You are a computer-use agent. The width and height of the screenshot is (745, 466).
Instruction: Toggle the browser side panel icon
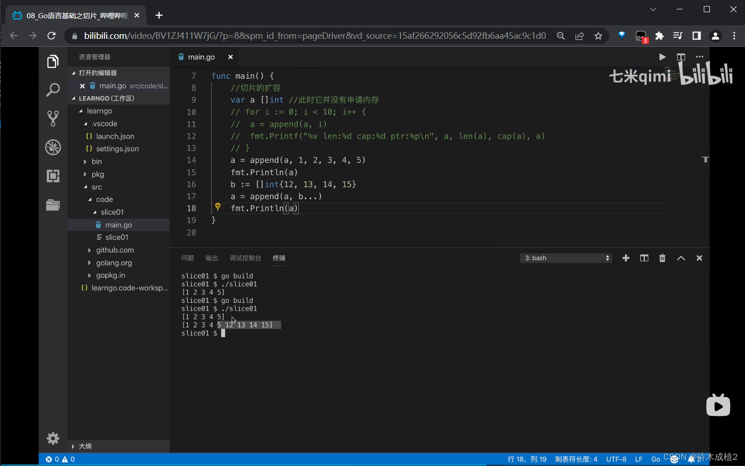click(697, 36)
